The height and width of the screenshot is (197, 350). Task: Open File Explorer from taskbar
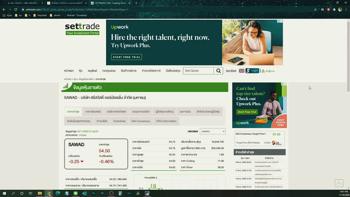coord(40,193)
